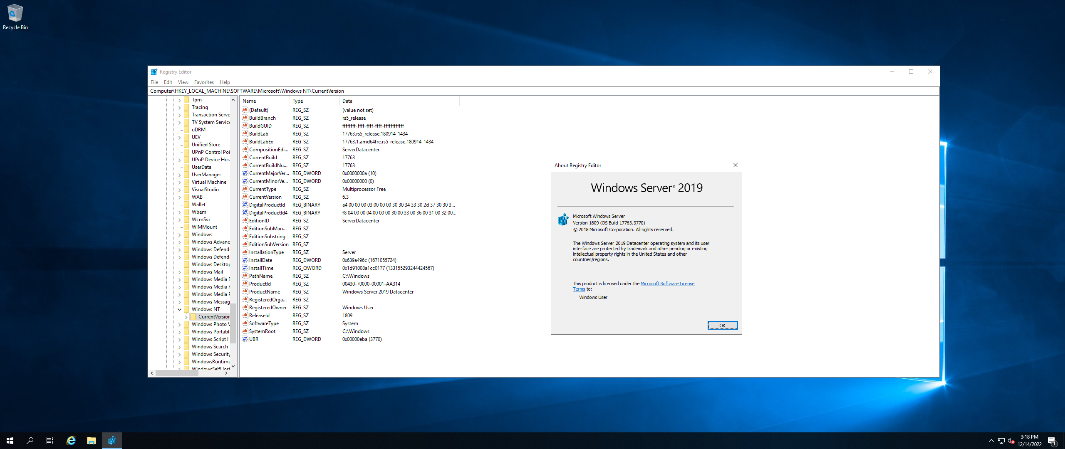Select the BuildBranch string value icon
1065x449 pixels.
245,118
